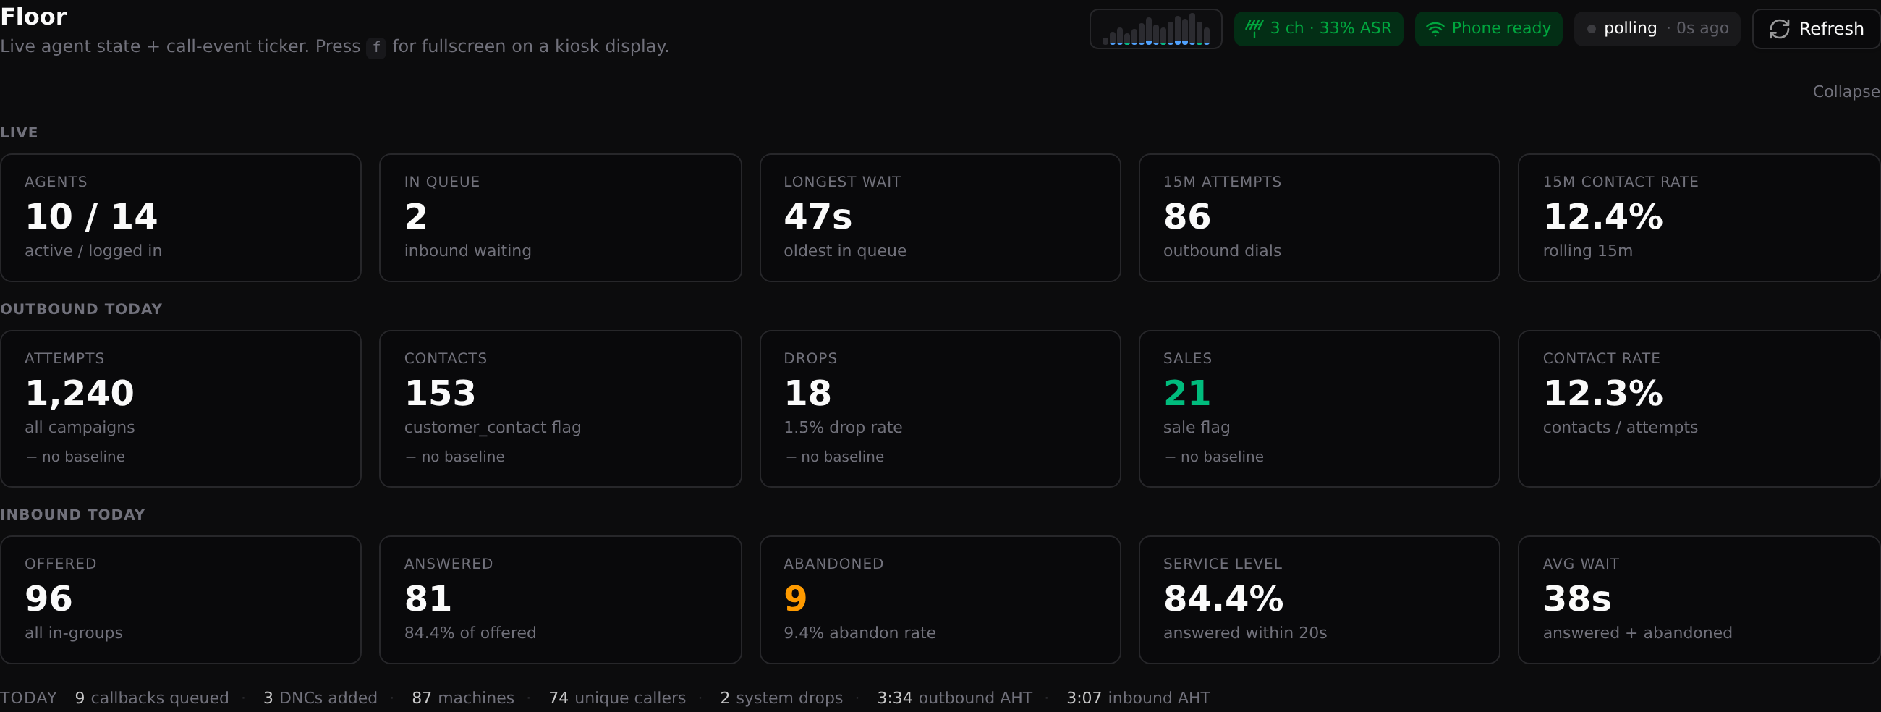Click the SERVICE LEVEL value 84.4%
1881x712 pixels.
point(1223,599)
